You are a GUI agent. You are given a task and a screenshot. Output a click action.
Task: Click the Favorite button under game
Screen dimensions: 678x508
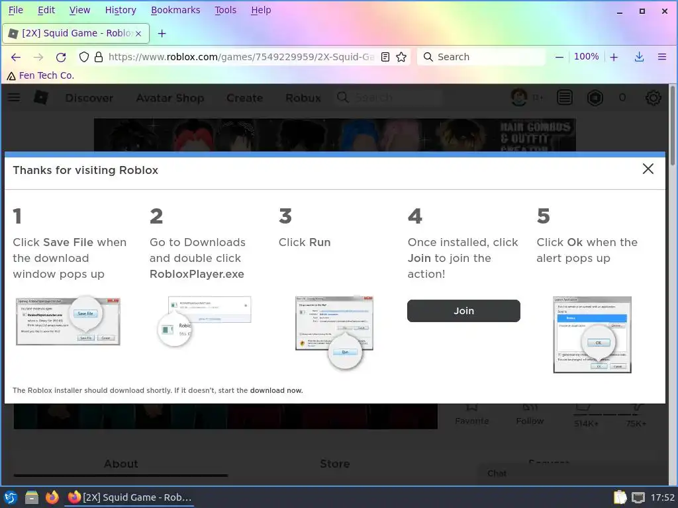(471, 415)
